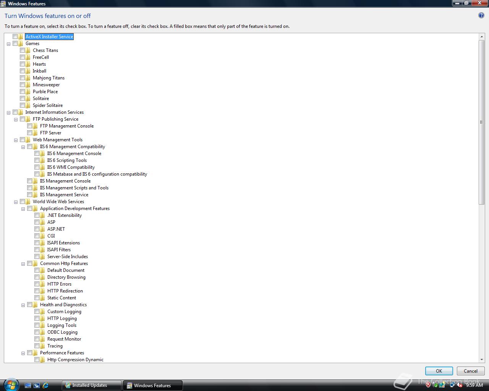Screen dimensions: 489x391
Task: Click the folder icon beside FTP Server
Action: tap(35, 133)
